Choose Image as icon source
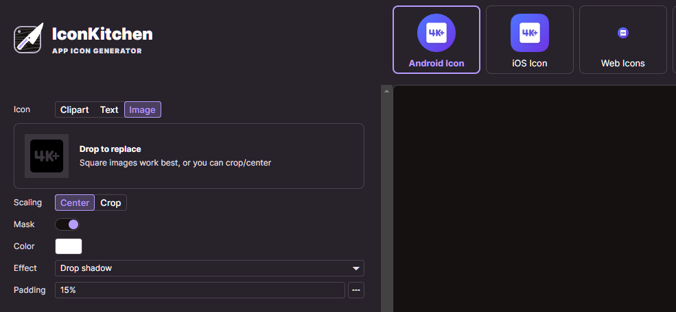This screenshot has height=312, width=676. click(x=142, y=109)
